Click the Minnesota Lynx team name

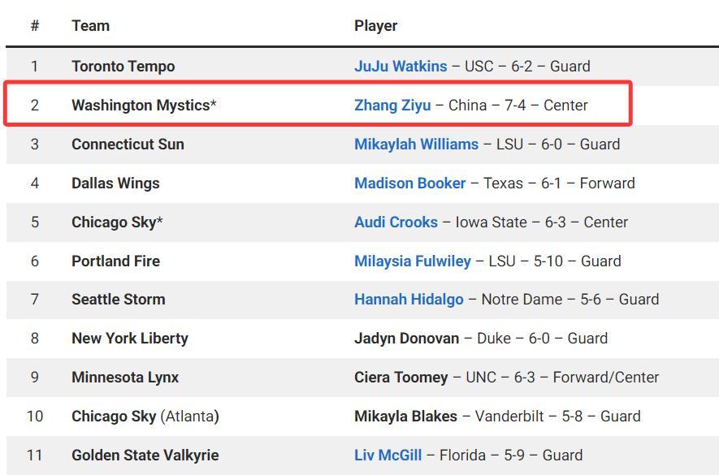click(x=125, y=378)
